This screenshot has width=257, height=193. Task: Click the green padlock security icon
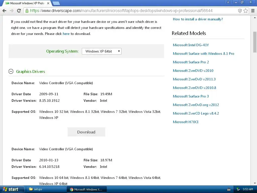(27, 11)
